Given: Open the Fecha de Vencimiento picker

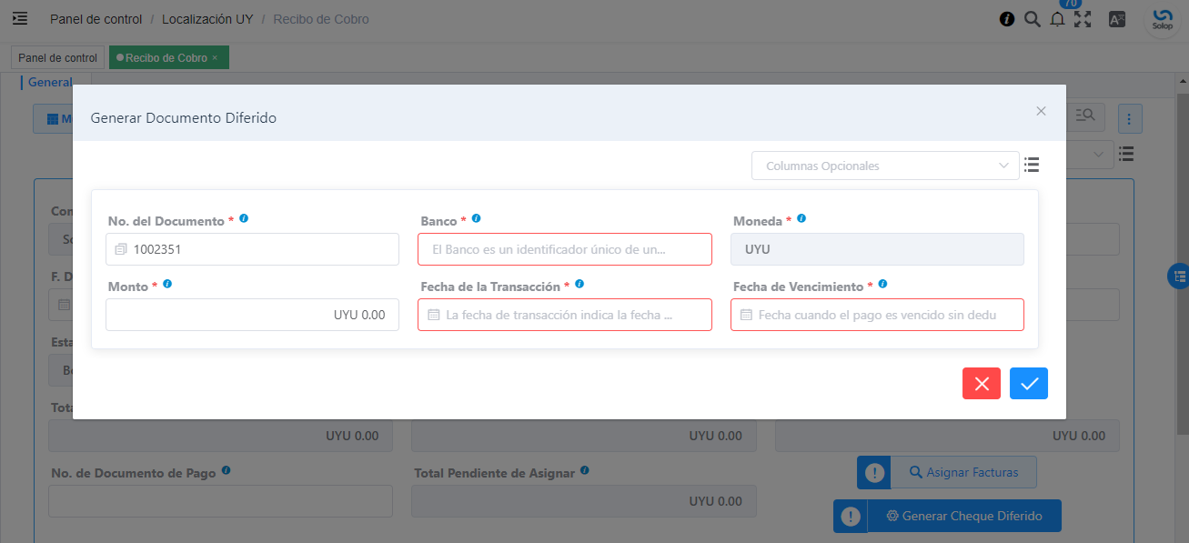Looking at the screenshot, I should tap(877, 315).
